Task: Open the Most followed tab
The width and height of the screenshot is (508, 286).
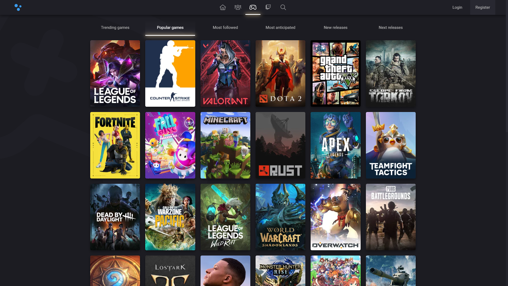Action: pyautogui.click(x=225, y=28)
